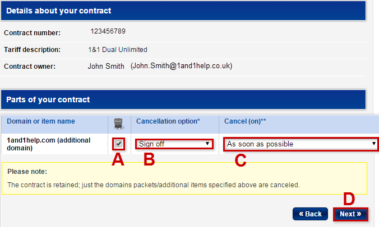Click the '1and1help.com (additional domain)' item name
The width and height of the screenshot is (379, 227).
pos(47,143)
